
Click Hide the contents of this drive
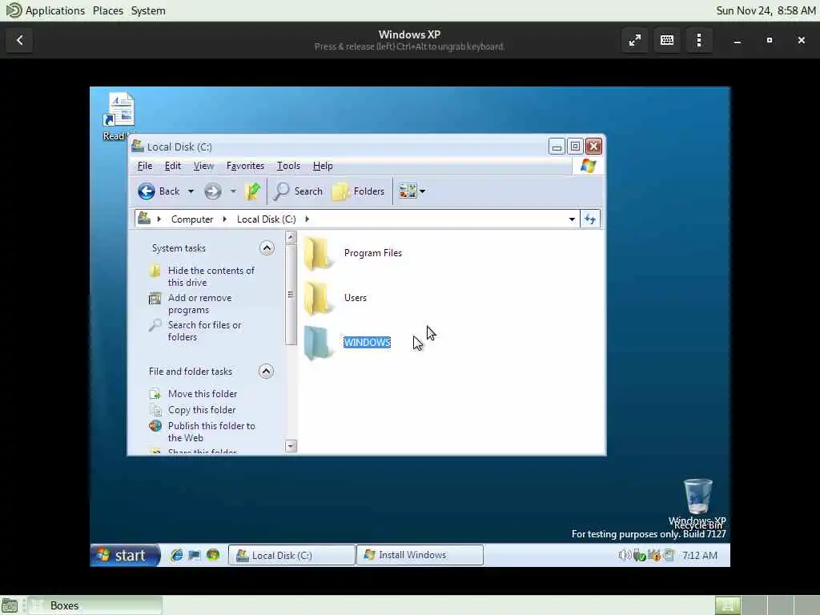(x=211, y=276)
